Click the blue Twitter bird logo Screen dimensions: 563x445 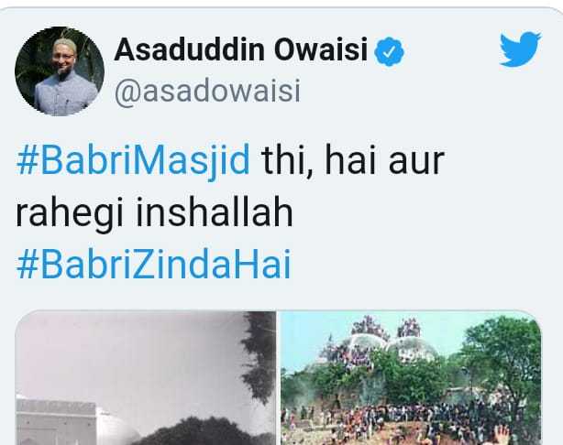[x=520, y=49]
